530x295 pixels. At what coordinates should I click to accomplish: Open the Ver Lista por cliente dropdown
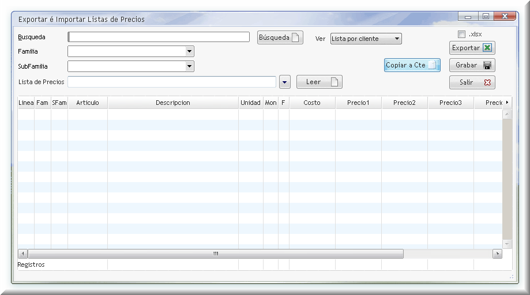(x=397, y=39)
